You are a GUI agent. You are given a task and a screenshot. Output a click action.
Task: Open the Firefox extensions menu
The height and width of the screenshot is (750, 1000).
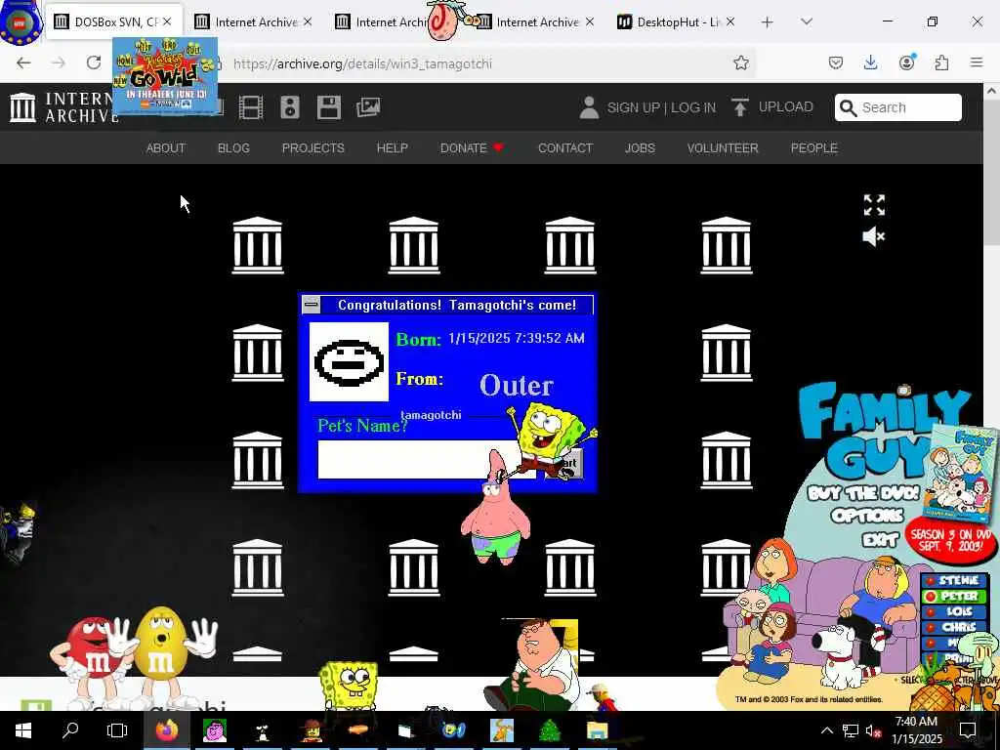coord(941,62)
